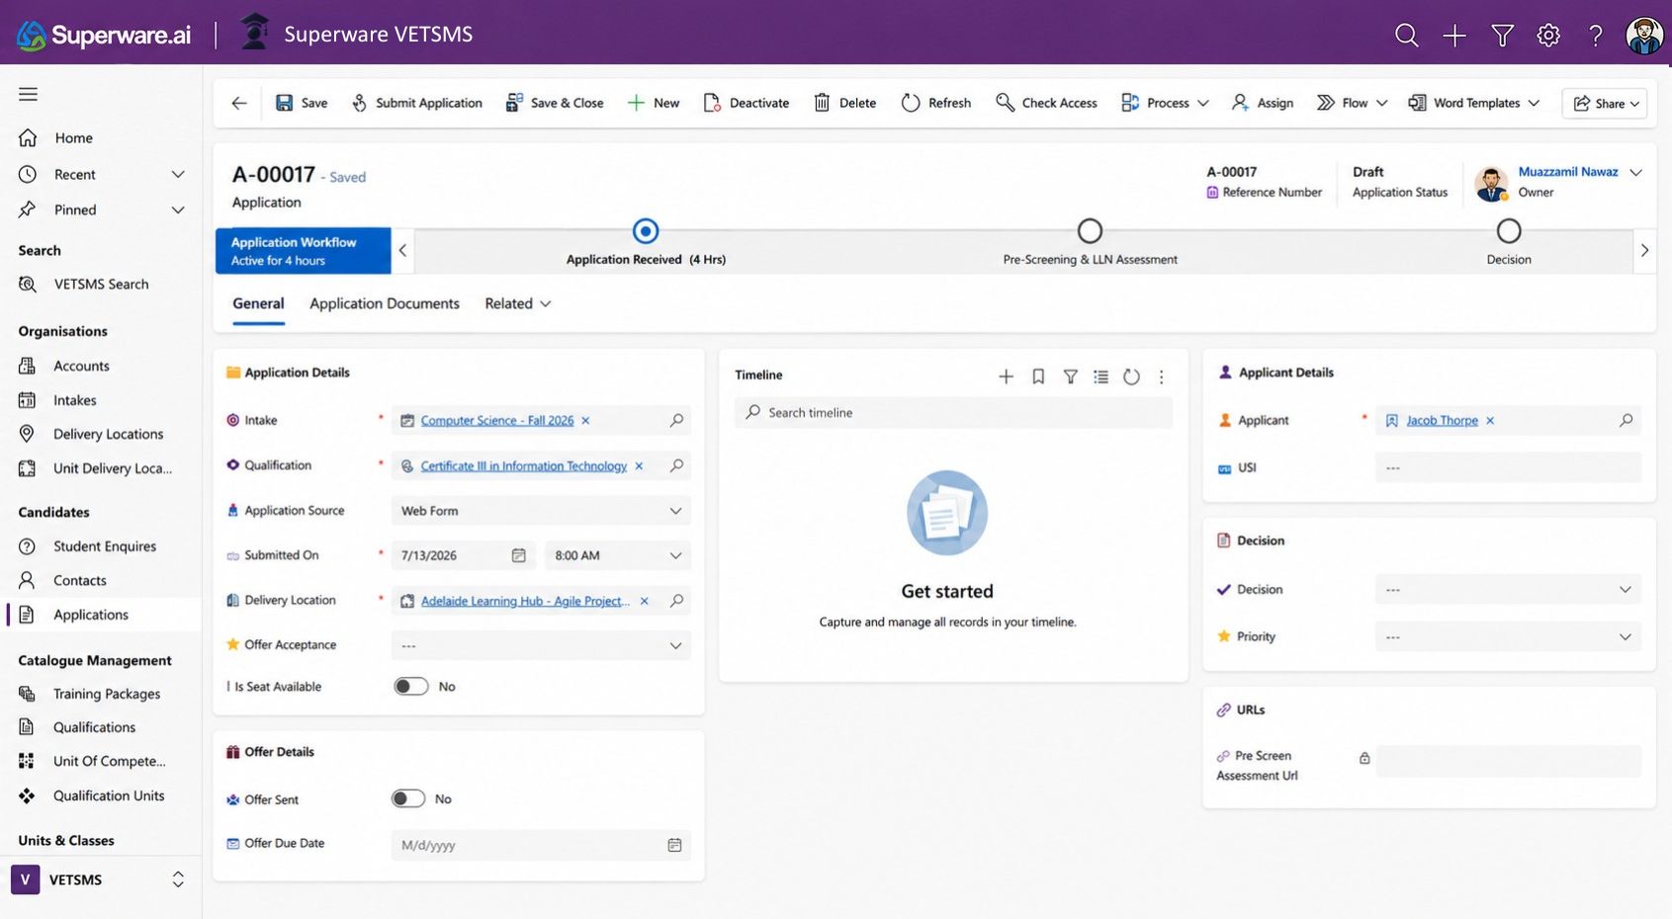
Task: Search Qualification lookup magnifier
Action: pos(676,465)
